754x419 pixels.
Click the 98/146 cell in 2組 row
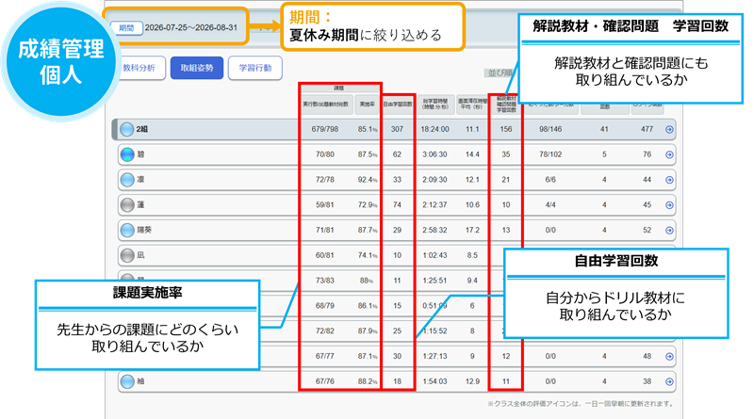point(550,129)
